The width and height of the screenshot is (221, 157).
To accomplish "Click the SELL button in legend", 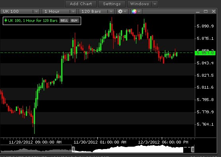I will tap(64, 21).
